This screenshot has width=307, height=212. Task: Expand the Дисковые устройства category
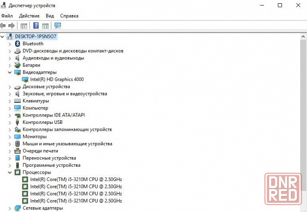click(x=10, y=87)
